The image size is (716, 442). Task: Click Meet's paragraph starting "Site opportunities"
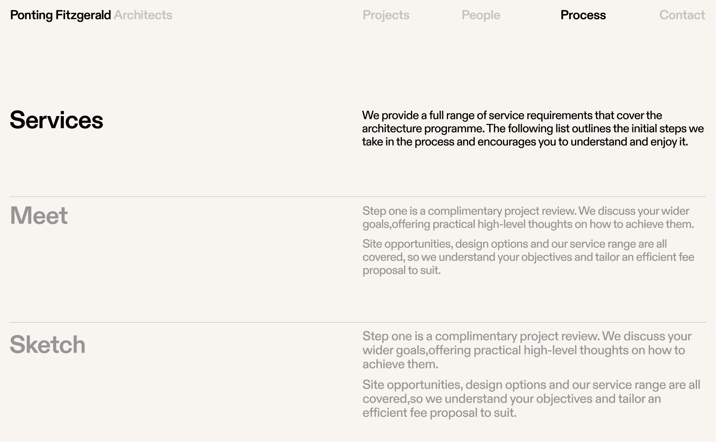click(528, 257)
